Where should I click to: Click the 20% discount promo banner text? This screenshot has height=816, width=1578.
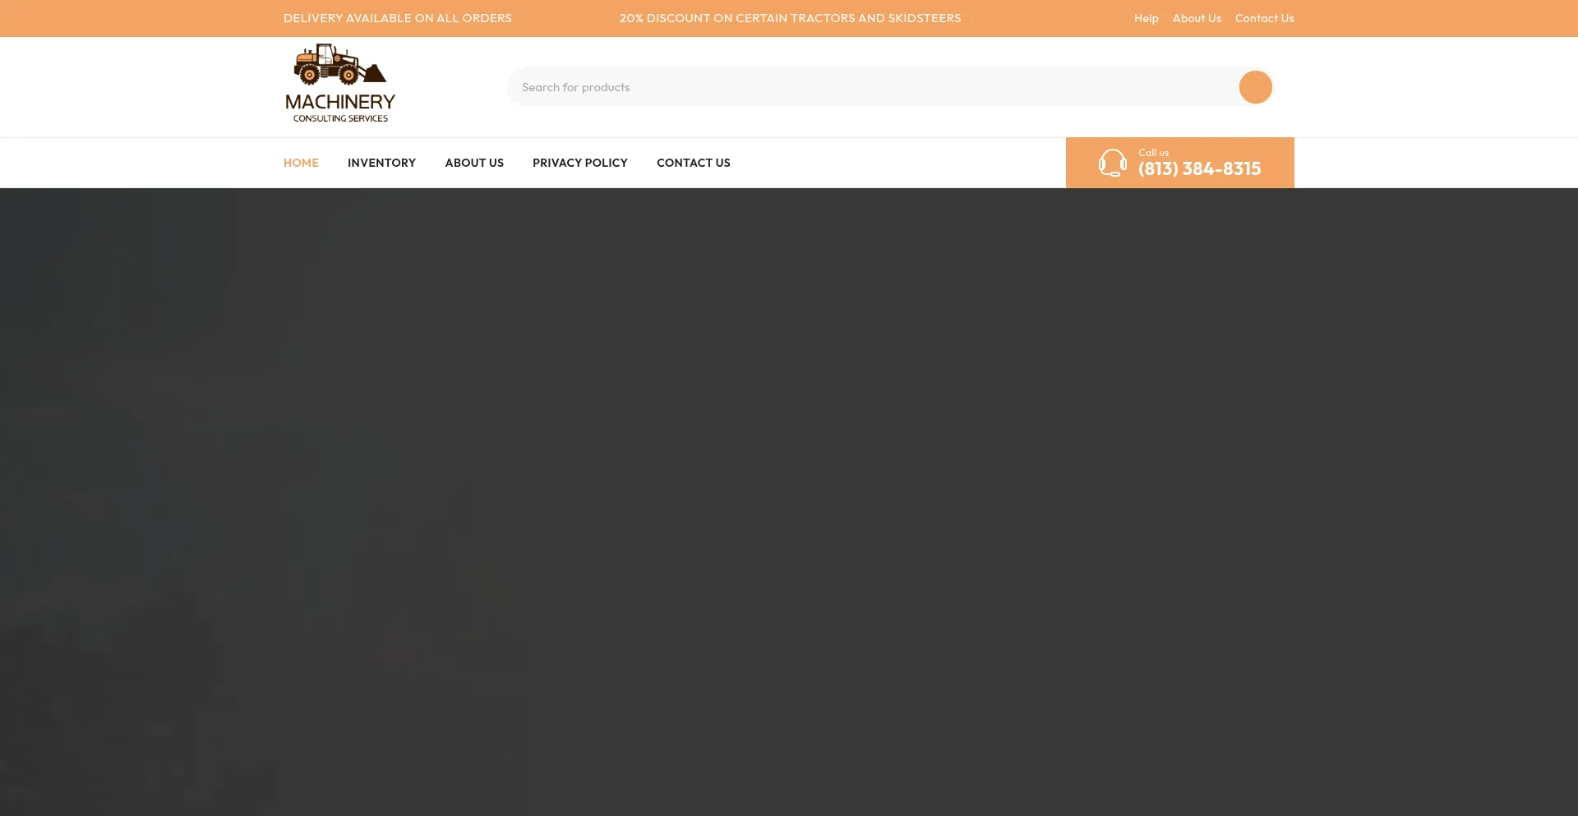coord(789,18)
